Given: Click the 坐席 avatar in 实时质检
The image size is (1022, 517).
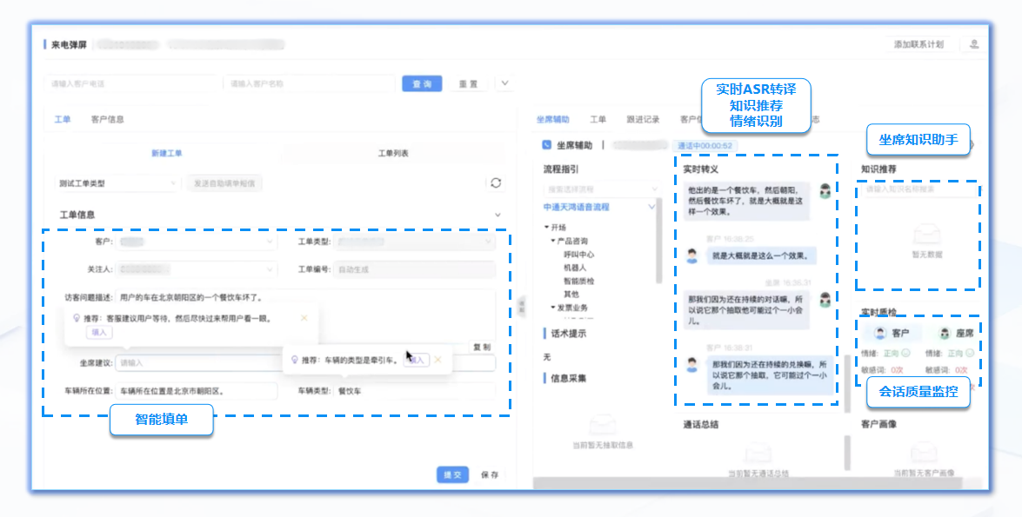Looking at the screenshot, I should pyautogui.click(x=941, y=333).
